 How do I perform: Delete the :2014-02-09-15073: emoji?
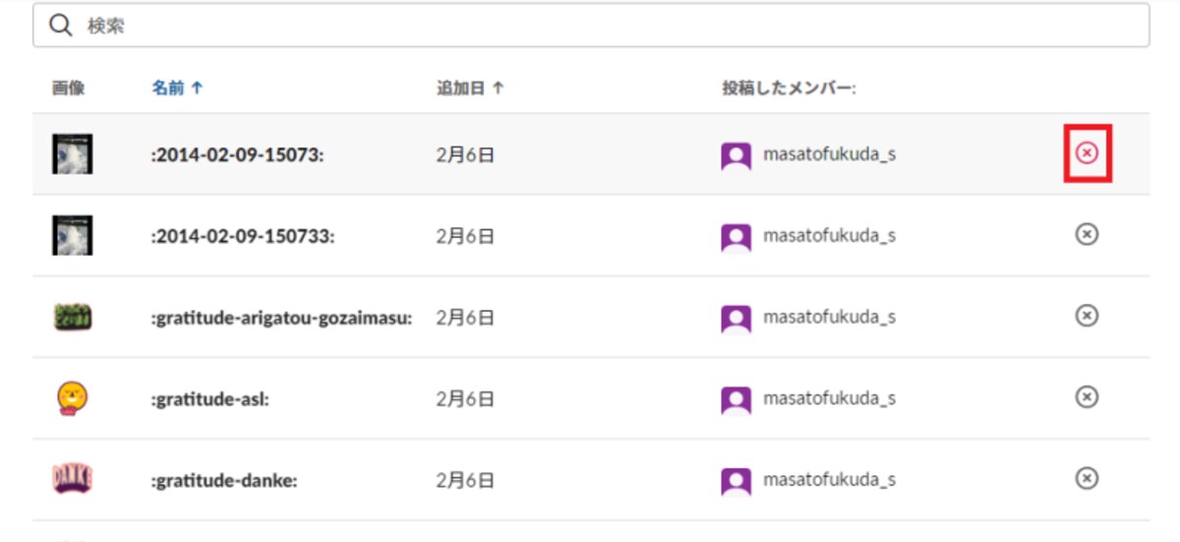[x=1087, y=153]
